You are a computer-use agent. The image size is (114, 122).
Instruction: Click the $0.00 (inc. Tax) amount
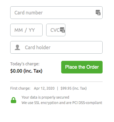tap(26, 71)
